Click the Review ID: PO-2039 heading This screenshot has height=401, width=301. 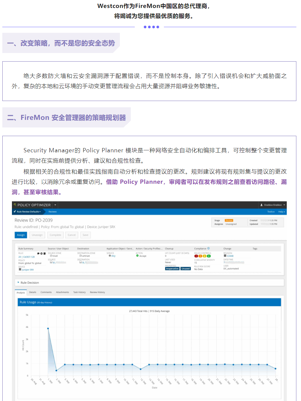point(33,220)
